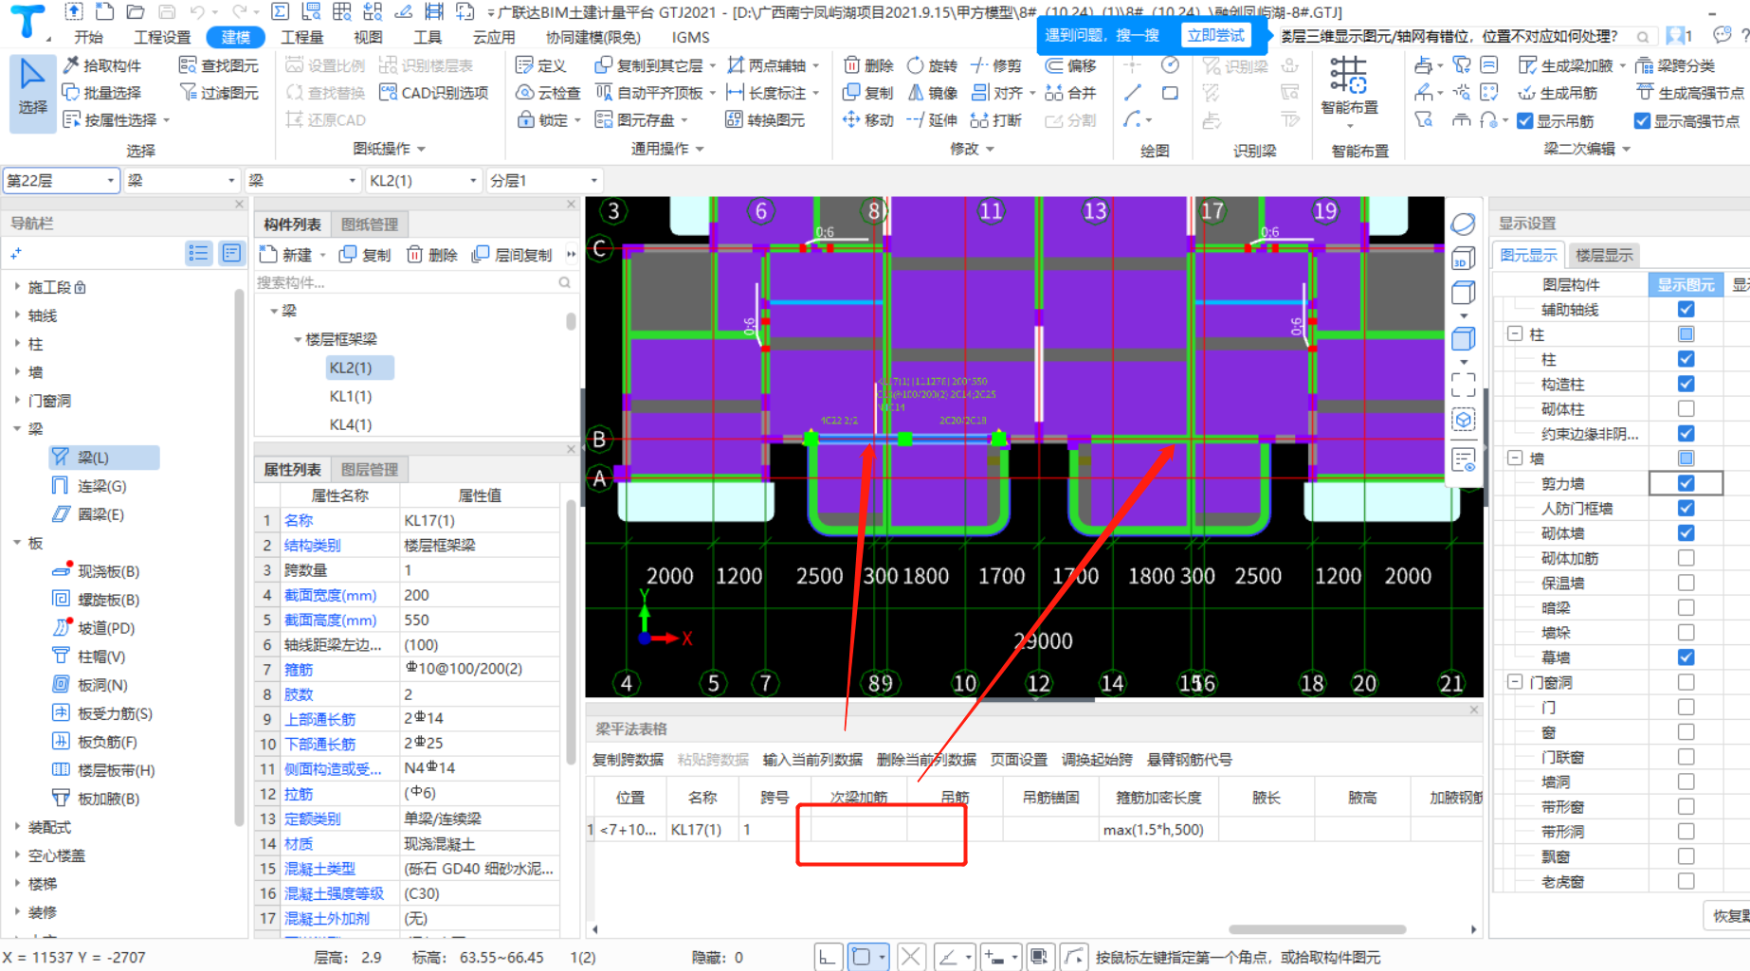Screen dimensions: 1750x971
Task: Collapse 楼层框架梁 node
Action: (x=297, y=339)
